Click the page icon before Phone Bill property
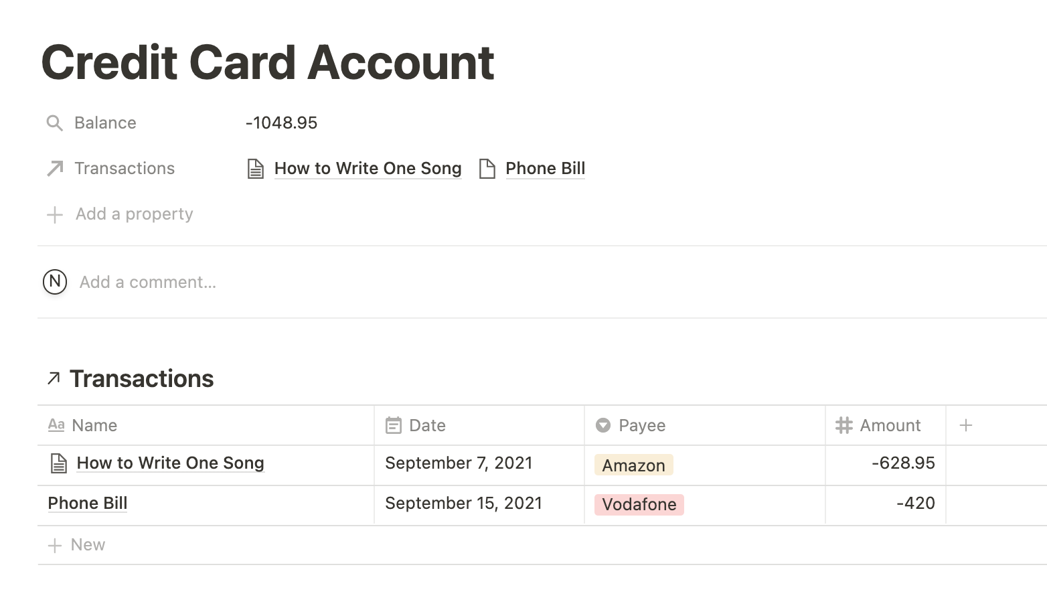Screen dimensions: 1047x616 click(487, 169)
